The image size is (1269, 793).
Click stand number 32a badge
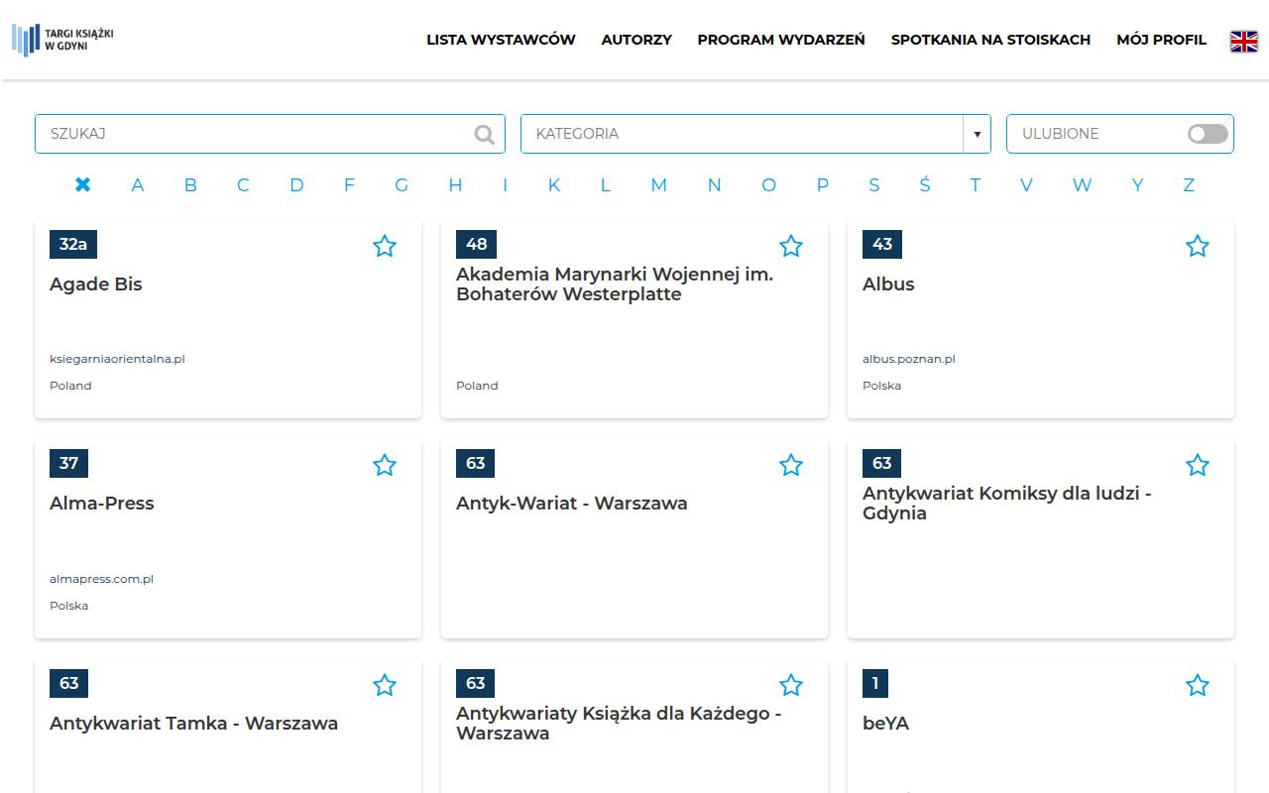coord(73,244)
